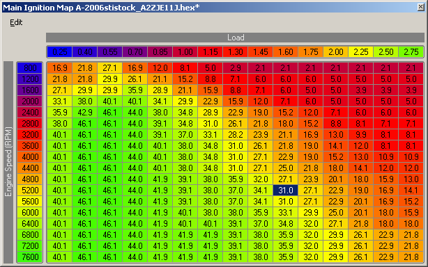Select the 7600 RPM row header
Image resolution: width=428 pixels, height=267 pixels.
(30, 257)
